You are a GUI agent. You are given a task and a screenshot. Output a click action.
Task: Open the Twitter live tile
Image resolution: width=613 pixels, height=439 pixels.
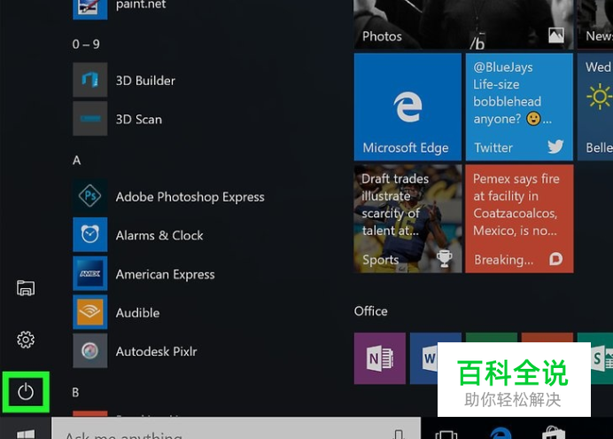[519, 107]
